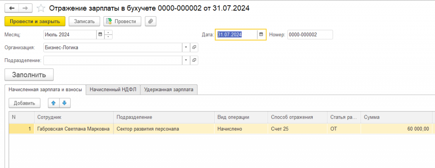
Task: Click the Сотрудник column header
Action: tap(74, 117)
